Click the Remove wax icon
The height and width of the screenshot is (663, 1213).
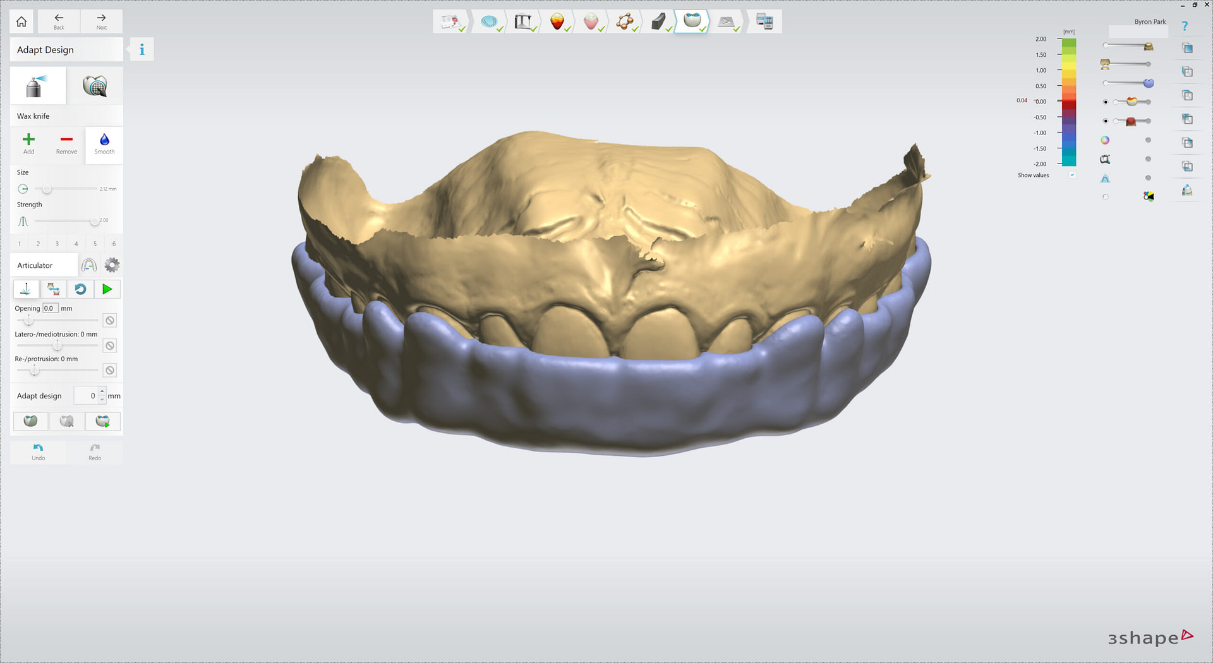click(x=66, y=144)
